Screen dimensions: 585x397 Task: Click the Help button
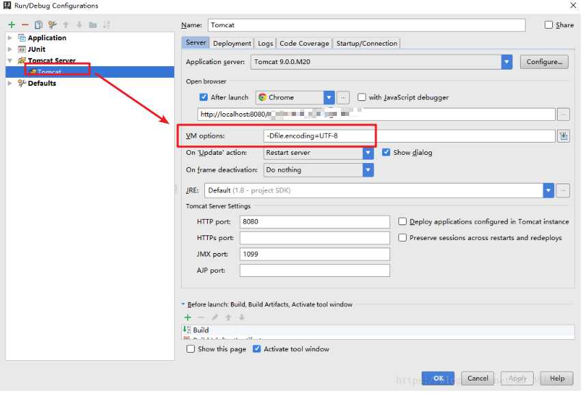coord(557,379)
